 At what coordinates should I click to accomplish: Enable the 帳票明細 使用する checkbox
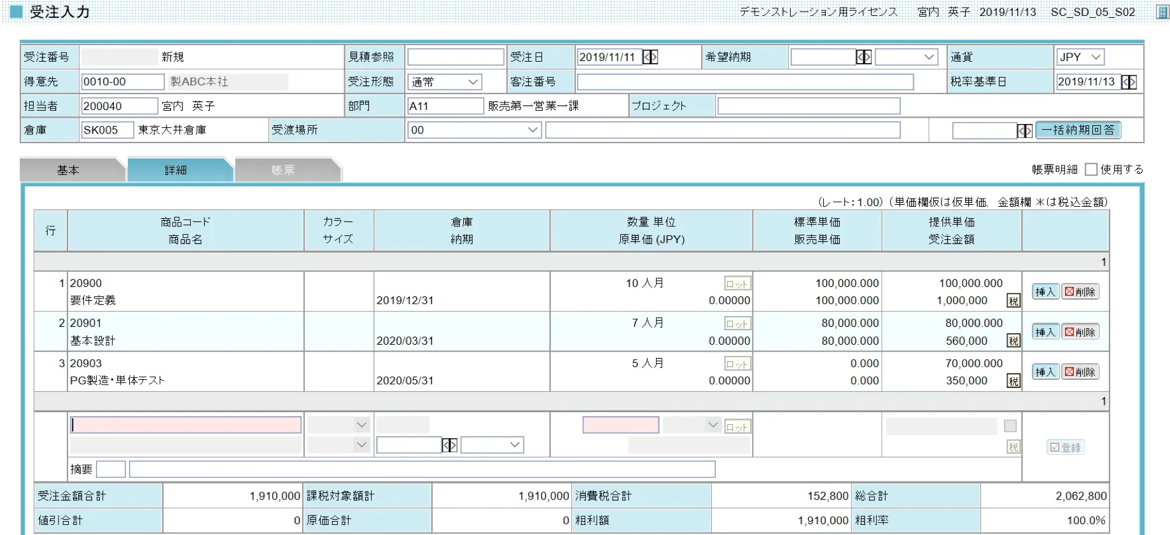[1091, 169]
